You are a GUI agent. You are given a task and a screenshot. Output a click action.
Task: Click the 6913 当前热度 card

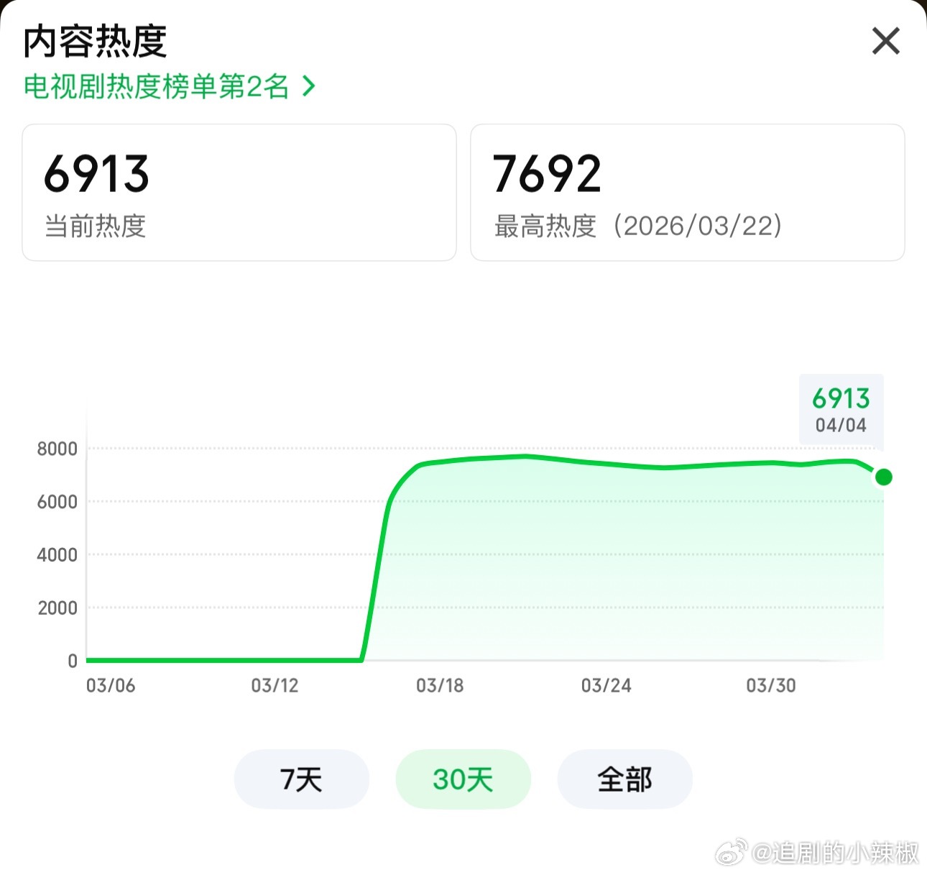click(239, 193)
